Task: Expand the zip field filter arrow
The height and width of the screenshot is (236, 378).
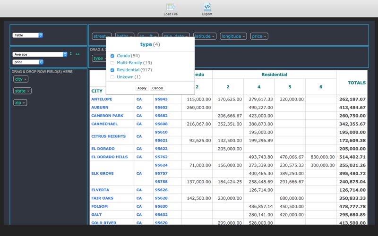Action: point(24,103)
